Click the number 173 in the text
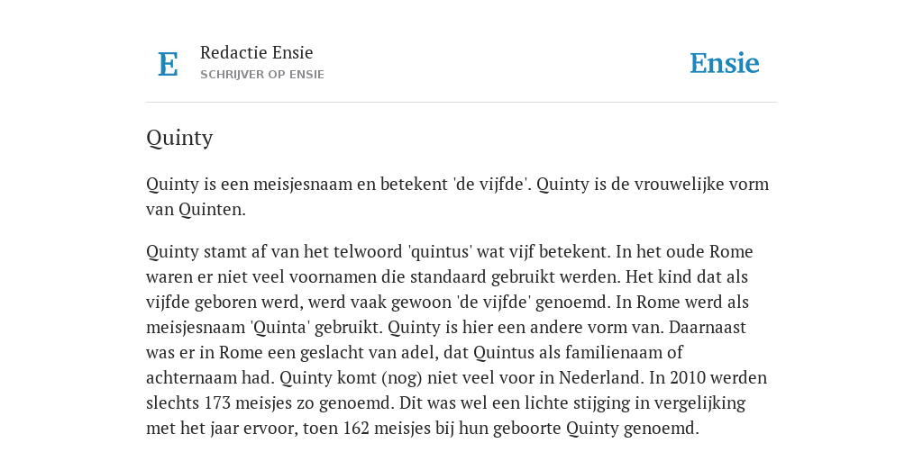This screenshot has width=923, height=461. (217, 402)
